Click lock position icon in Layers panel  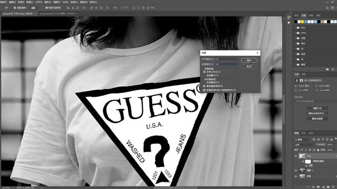coord(310,150)
